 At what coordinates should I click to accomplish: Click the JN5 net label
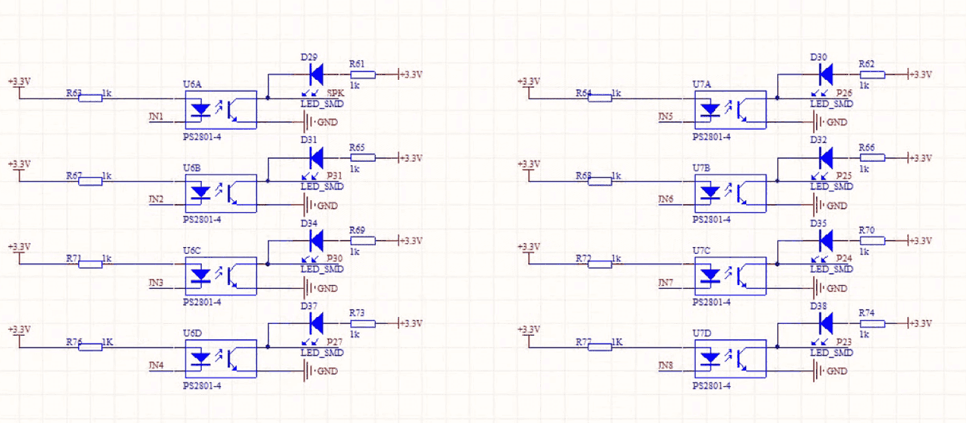[x=666, y=117]
